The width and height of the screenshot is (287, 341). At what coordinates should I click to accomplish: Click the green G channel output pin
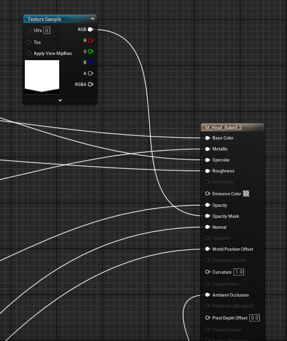coord(90,51)
